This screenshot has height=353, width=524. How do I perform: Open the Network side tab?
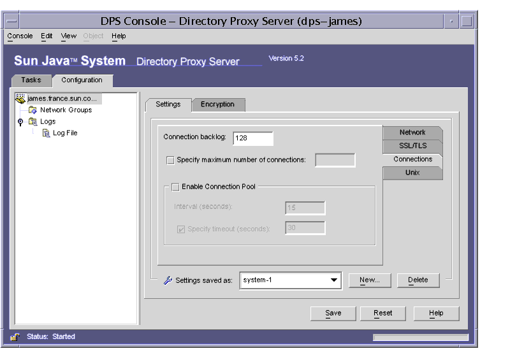pos(412,133)
